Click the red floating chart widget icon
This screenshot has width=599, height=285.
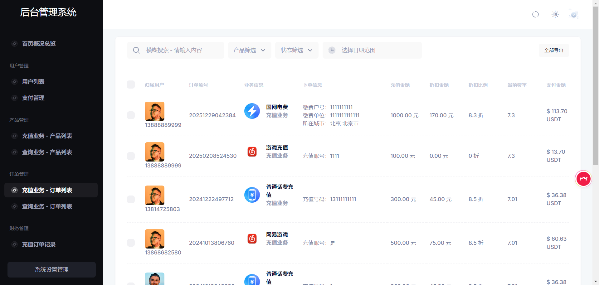click(x=583, y=179)
